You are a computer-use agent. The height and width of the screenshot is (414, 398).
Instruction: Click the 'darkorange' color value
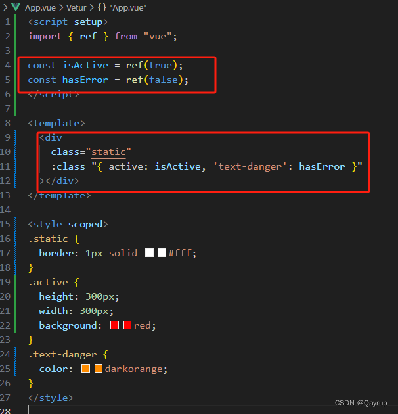[x=133, y=369]
